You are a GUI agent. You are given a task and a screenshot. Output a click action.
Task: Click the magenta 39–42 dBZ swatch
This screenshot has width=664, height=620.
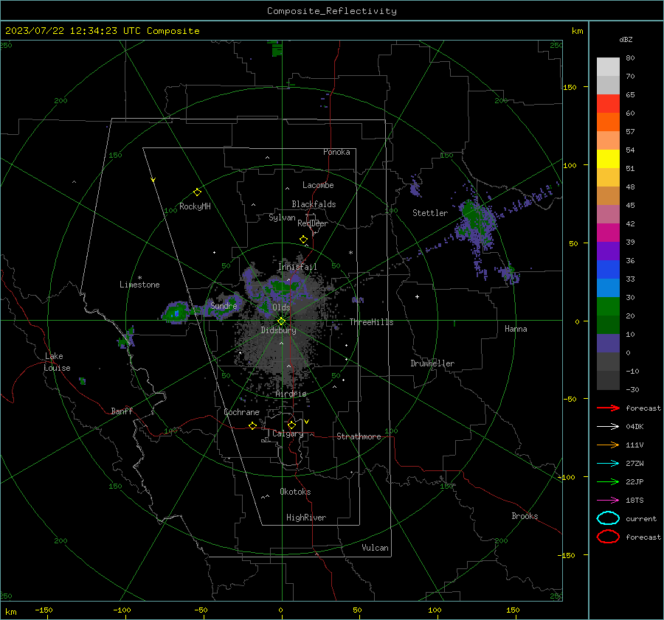click(x=608, y=233)
